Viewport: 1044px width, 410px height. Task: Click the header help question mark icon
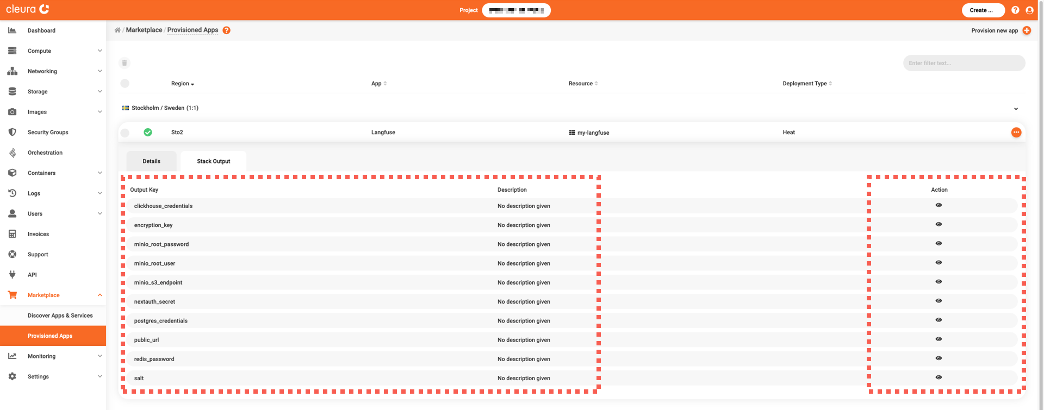[1015, 10]
